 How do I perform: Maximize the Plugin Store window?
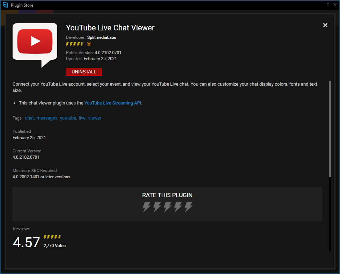[328, 5]
